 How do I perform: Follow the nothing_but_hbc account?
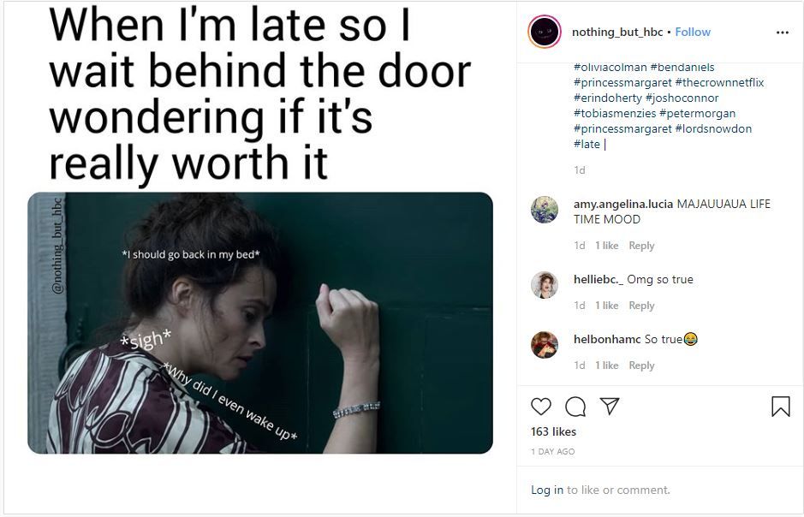pos(693,32)
